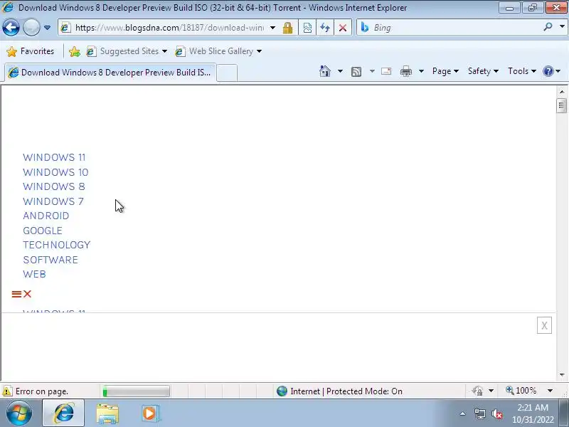Open the recent pages dropdown arrow
569x427 pixels.
click(47, 28)
